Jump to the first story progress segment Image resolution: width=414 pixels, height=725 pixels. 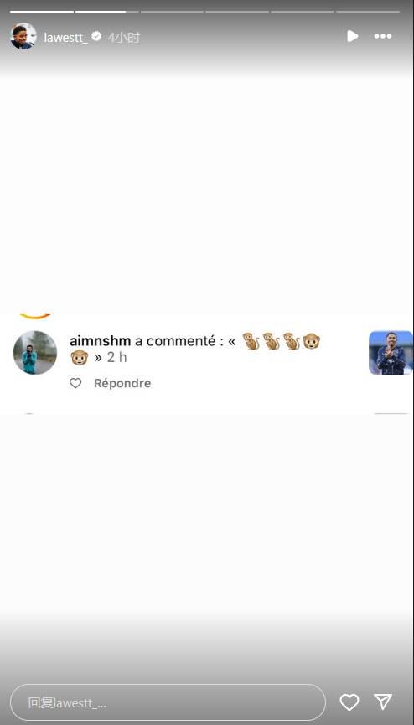[x=42, y=11]
